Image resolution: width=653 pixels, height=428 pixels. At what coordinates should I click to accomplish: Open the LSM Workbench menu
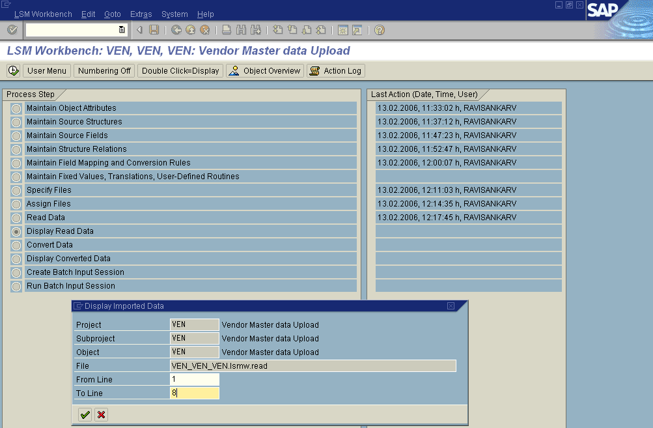(x=43, y=14)
